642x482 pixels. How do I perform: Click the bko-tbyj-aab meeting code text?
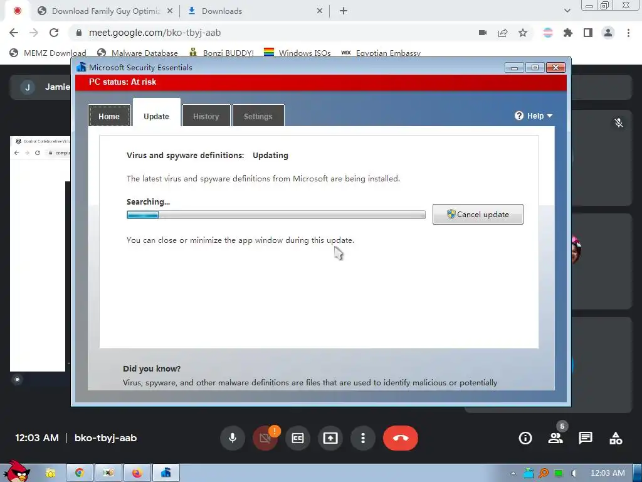pos(105,438)
